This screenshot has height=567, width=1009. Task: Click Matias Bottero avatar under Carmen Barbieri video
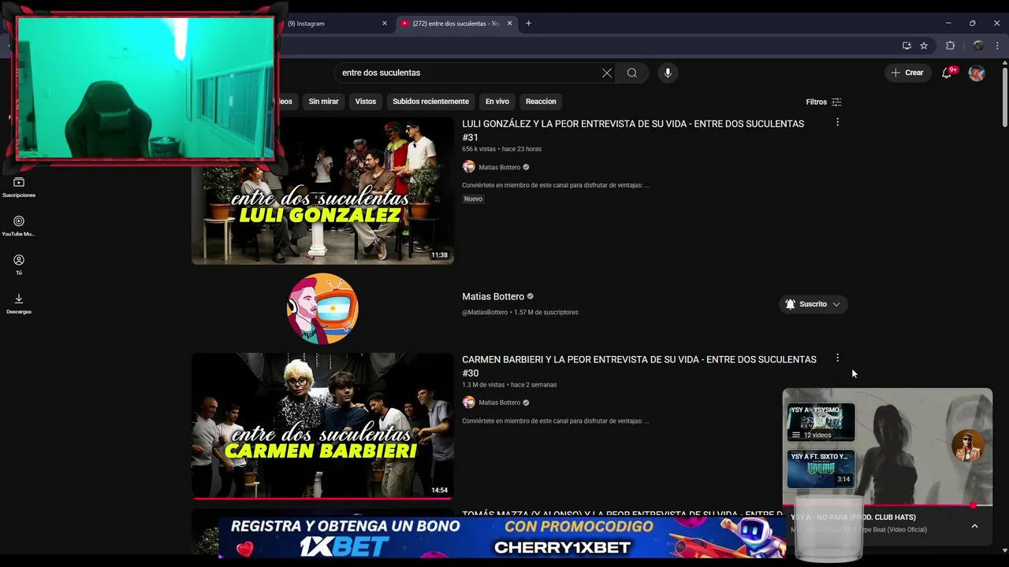pos(468,402)
